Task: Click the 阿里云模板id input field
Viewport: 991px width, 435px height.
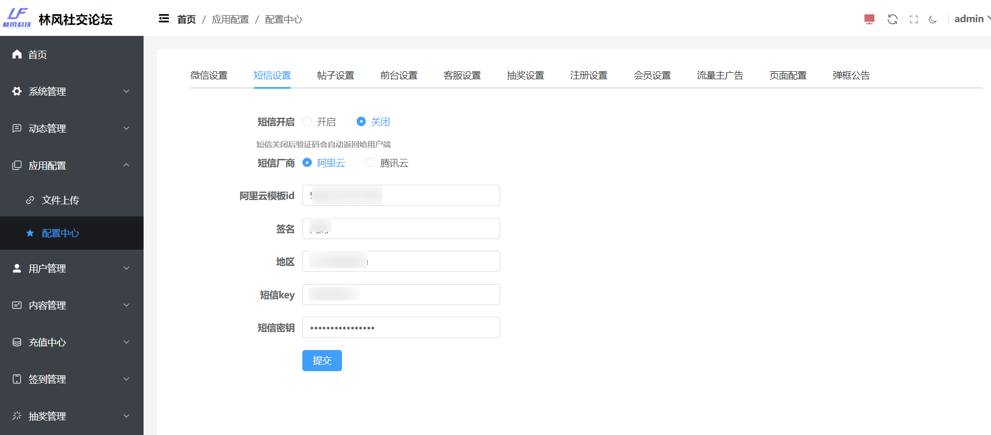Action: [401, 195]
